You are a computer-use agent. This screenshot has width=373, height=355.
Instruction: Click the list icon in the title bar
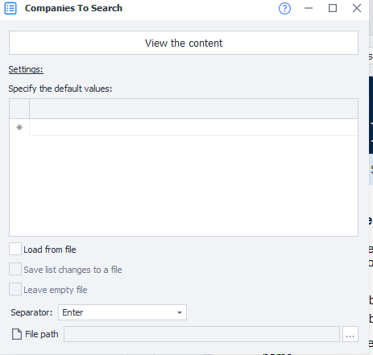tap(10, 8)
